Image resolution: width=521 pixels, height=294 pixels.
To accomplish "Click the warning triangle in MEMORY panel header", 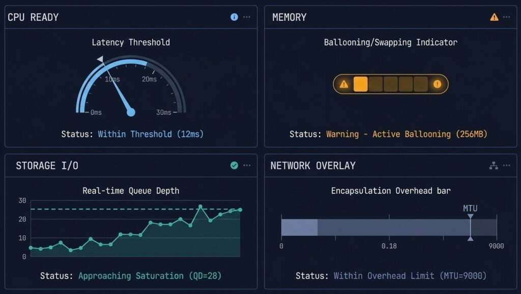I will pos(493,17).
